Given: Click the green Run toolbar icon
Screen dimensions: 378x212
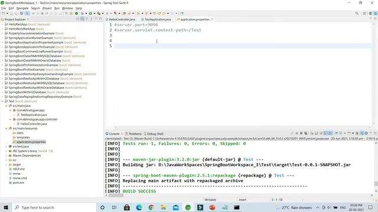Looking at the screenshot, I should point(90,14).
